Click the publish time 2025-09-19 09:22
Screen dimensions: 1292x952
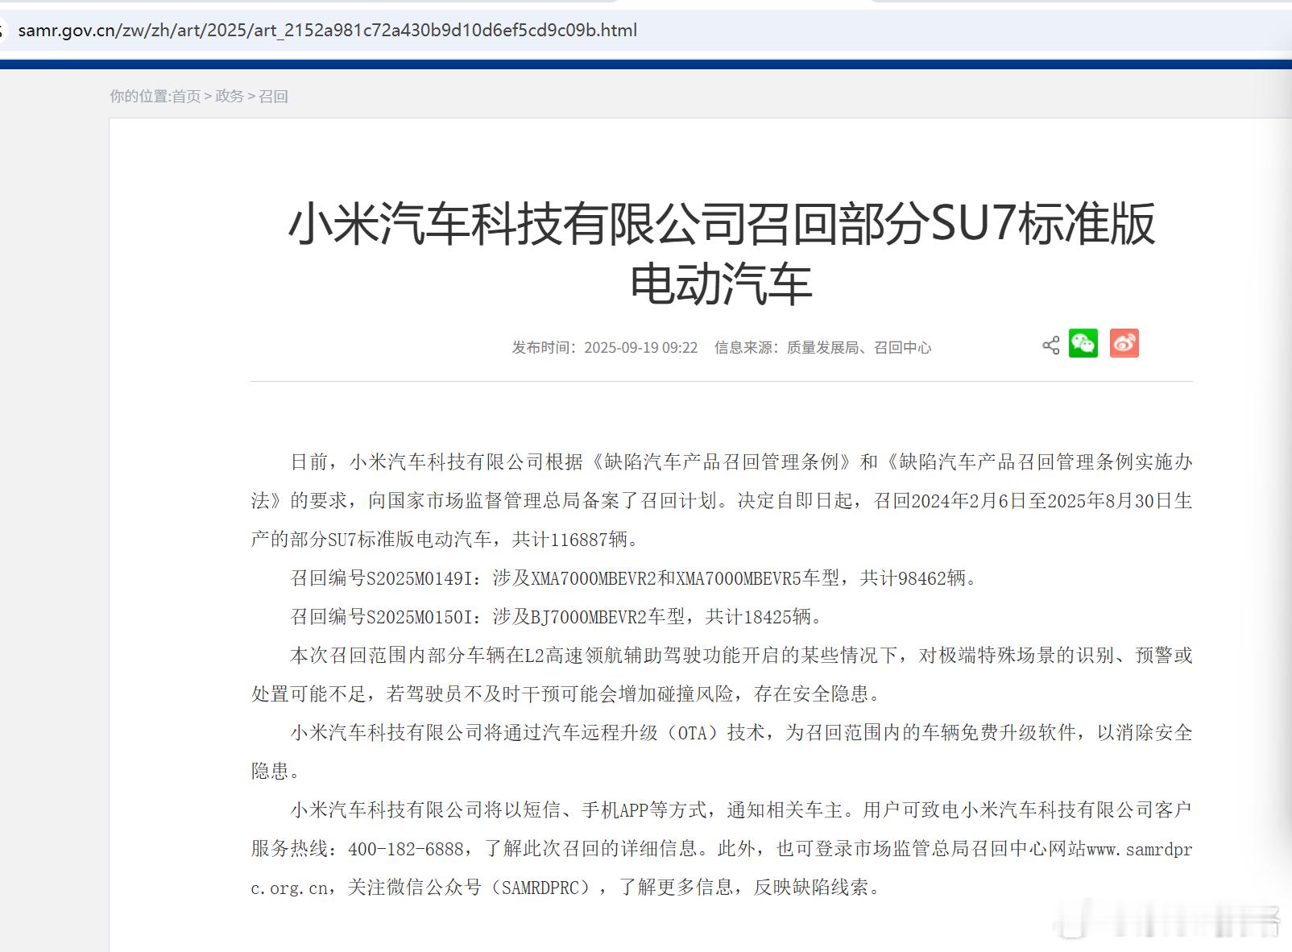(x=641, y=347)
